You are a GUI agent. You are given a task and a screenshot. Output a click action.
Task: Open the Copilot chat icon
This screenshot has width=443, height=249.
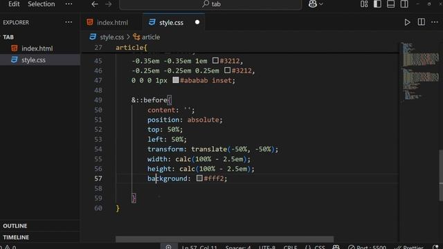[312, 4]
